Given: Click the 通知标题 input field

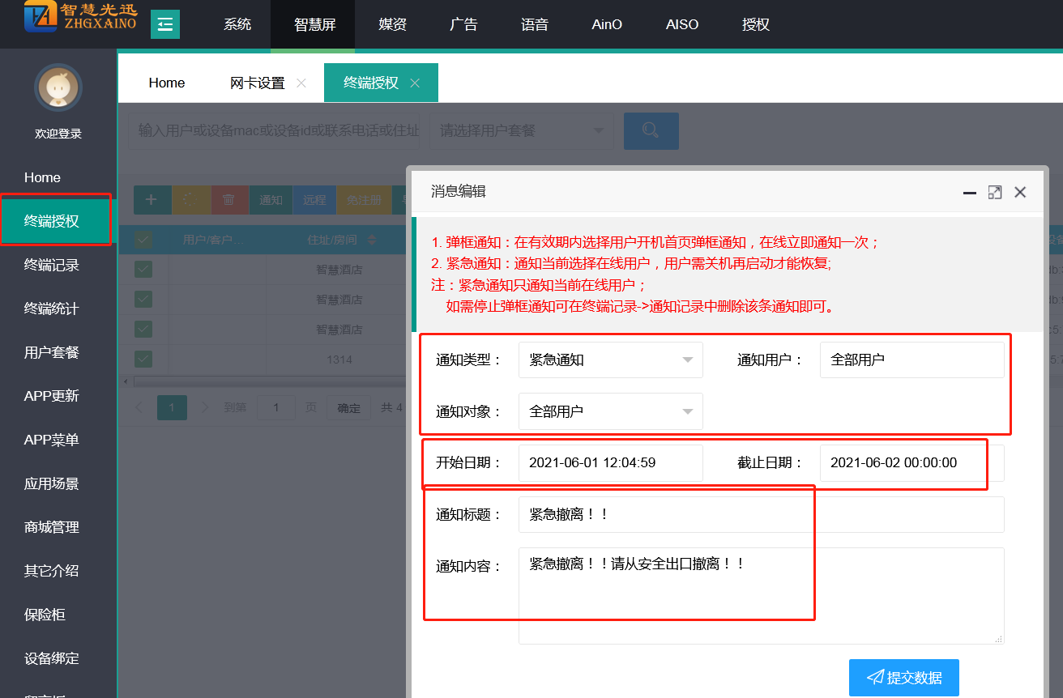Looking at the screenshot, I should click(x=760, y=514).
